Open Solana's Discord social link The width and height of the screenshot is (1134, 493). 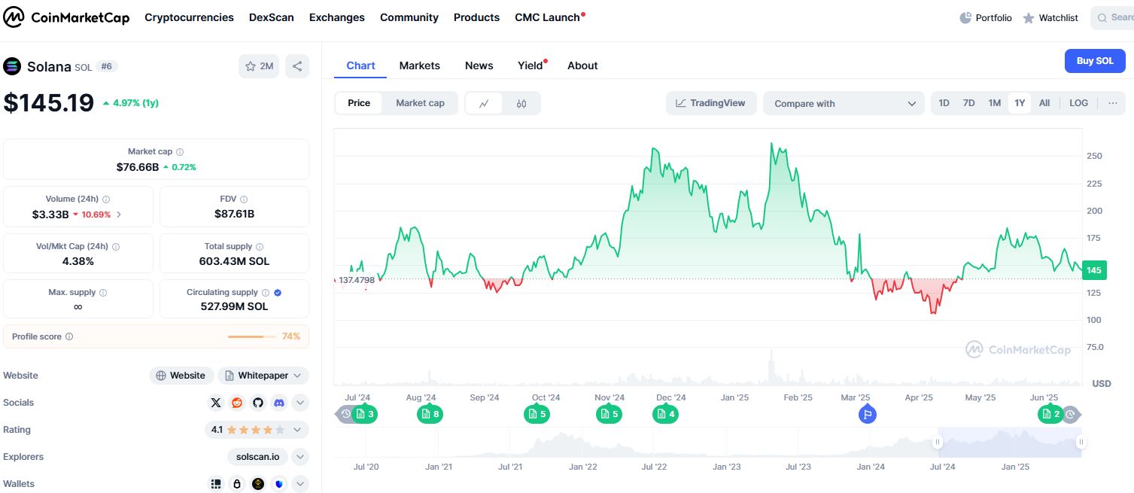point(279,403)
